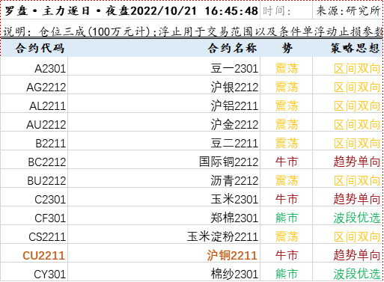
Task: Click 区间双向 strategy for 豆二2211
Action: click(x=357, y=143)
